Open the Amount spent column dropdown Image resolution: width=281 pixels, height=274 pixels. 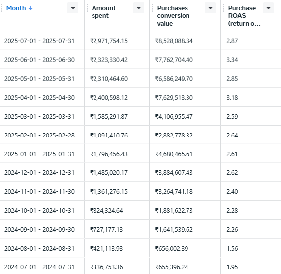click(139, 8)
